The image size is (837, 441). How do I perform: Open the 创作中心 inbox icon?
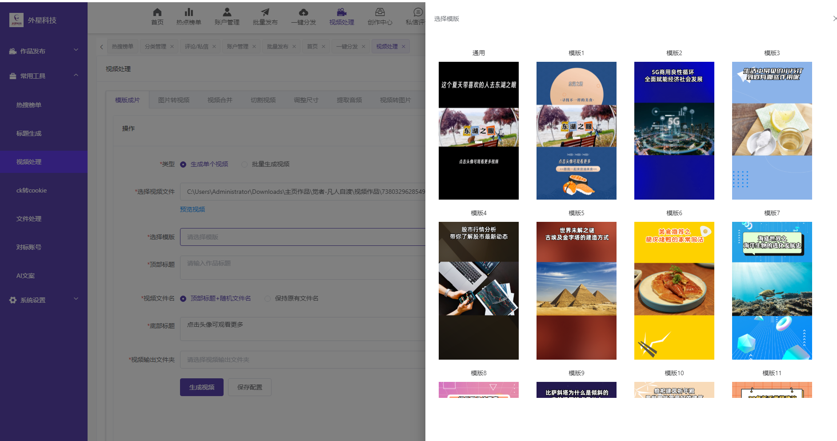click(380, 12)
